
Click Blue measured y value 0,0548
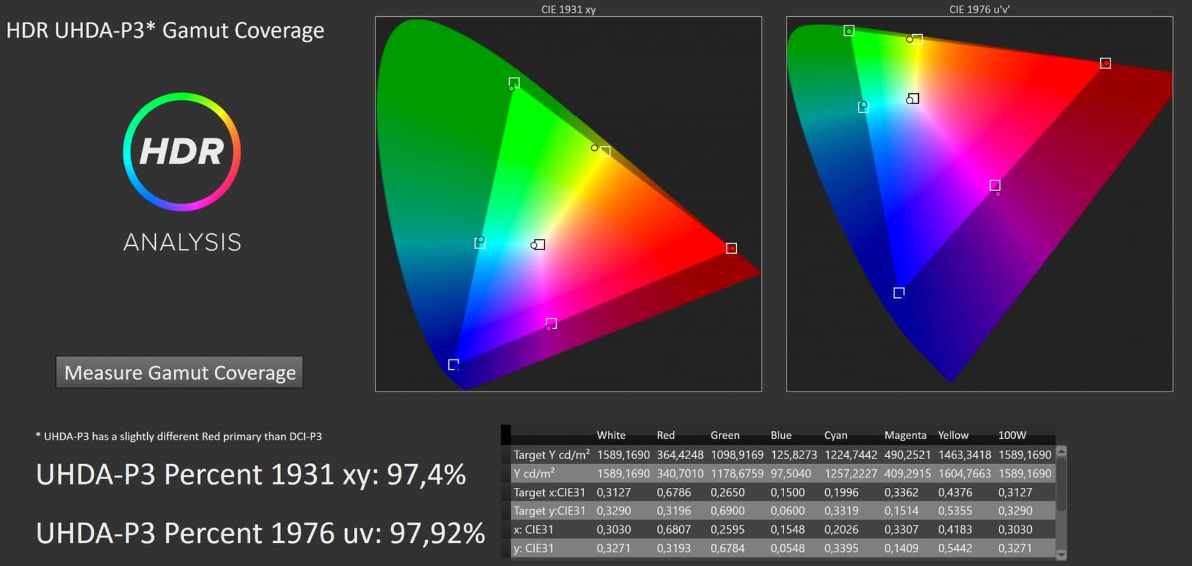coord(787,548)
